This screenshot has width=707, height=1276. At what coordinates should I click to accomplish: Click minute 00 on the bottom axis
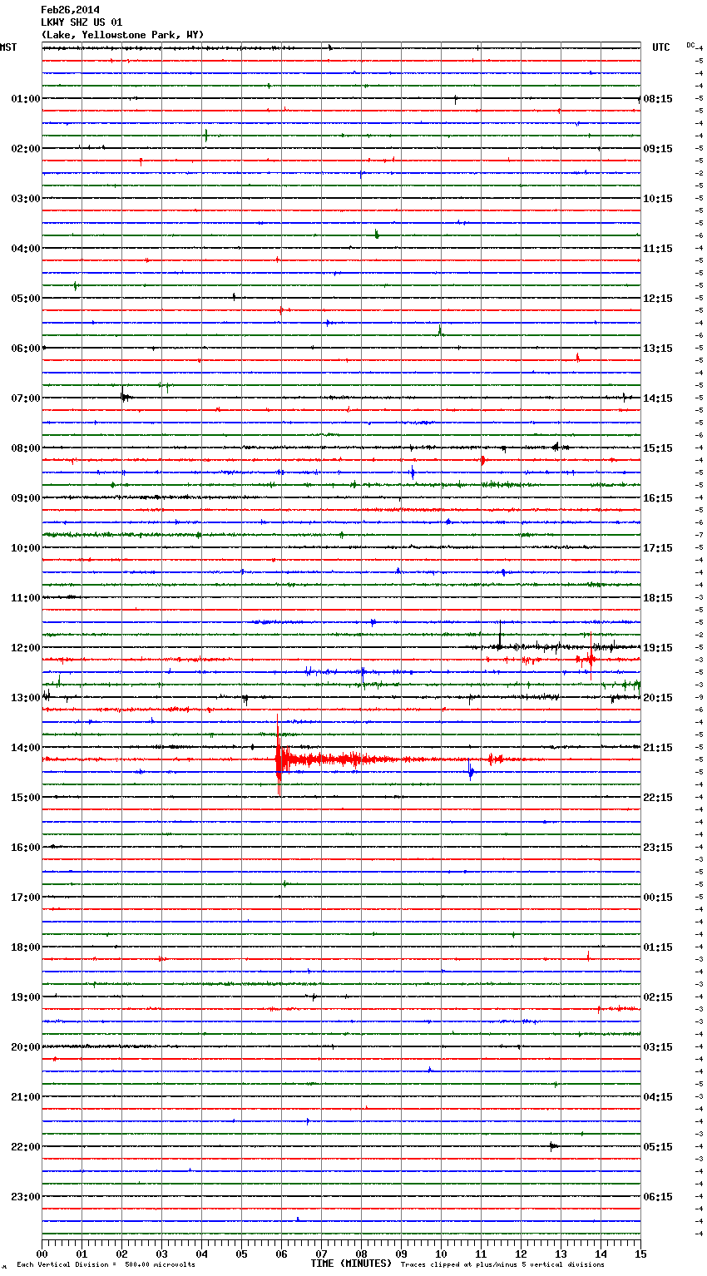pos(42,1254)
